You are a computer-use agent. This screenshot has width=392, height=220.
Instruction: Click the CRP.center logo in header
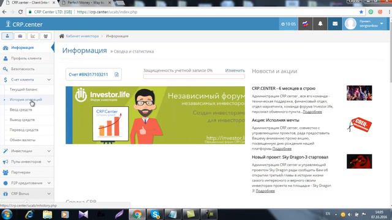coord(24,24)
